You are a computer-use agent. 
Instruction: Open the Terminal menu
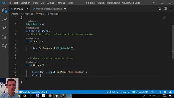pyautogui.click(x=61, y=3)
